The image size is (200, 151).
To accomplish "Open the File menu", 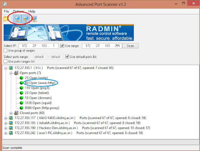I will 6,11.
